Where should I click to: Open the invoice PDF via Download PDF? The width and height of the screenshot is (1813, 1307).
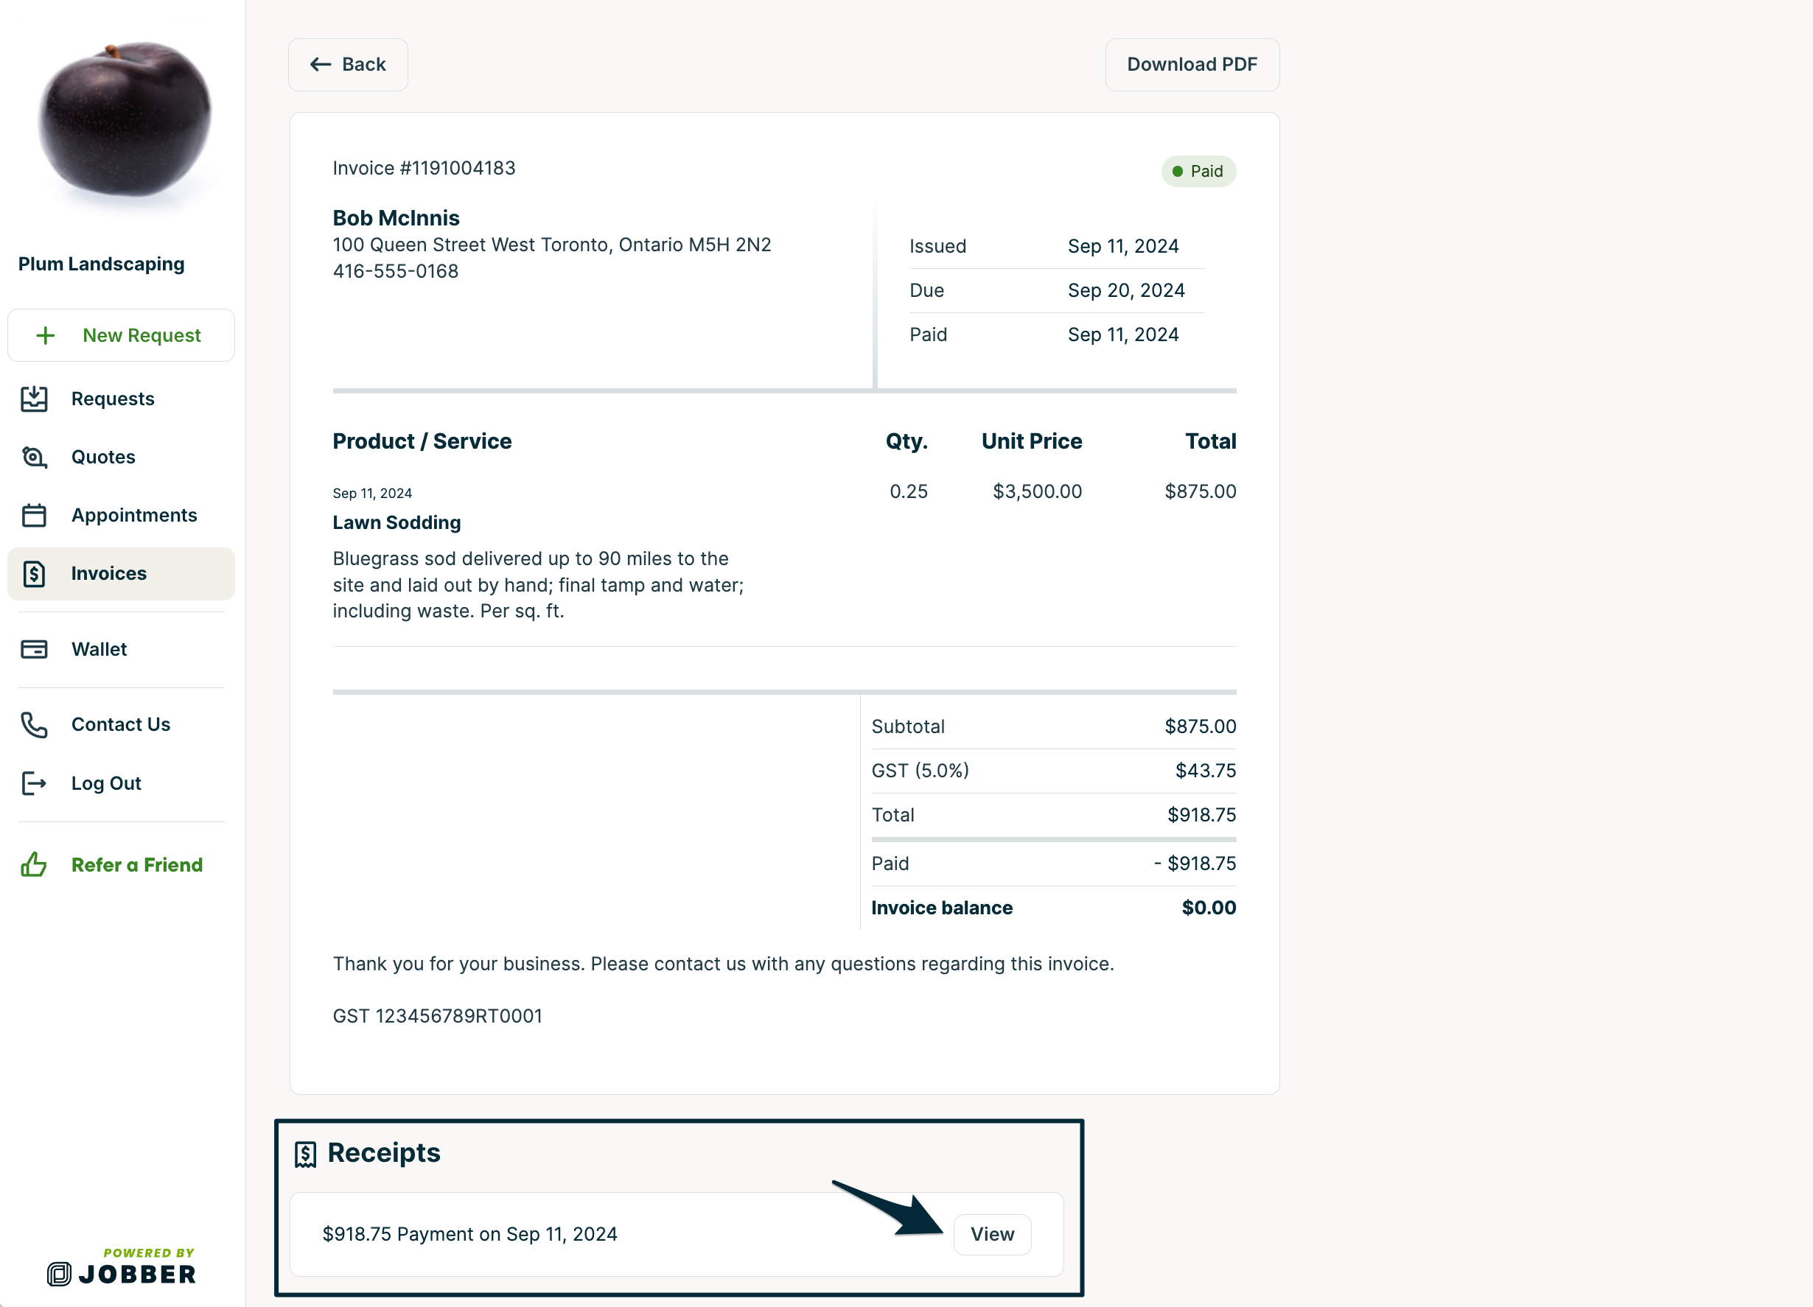pos(1192,65)
